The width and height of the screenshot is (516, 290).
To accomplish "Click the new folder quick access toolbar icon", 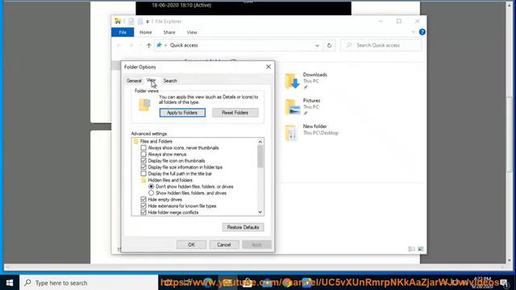I will pyautogui.click(x=139, y=22).
